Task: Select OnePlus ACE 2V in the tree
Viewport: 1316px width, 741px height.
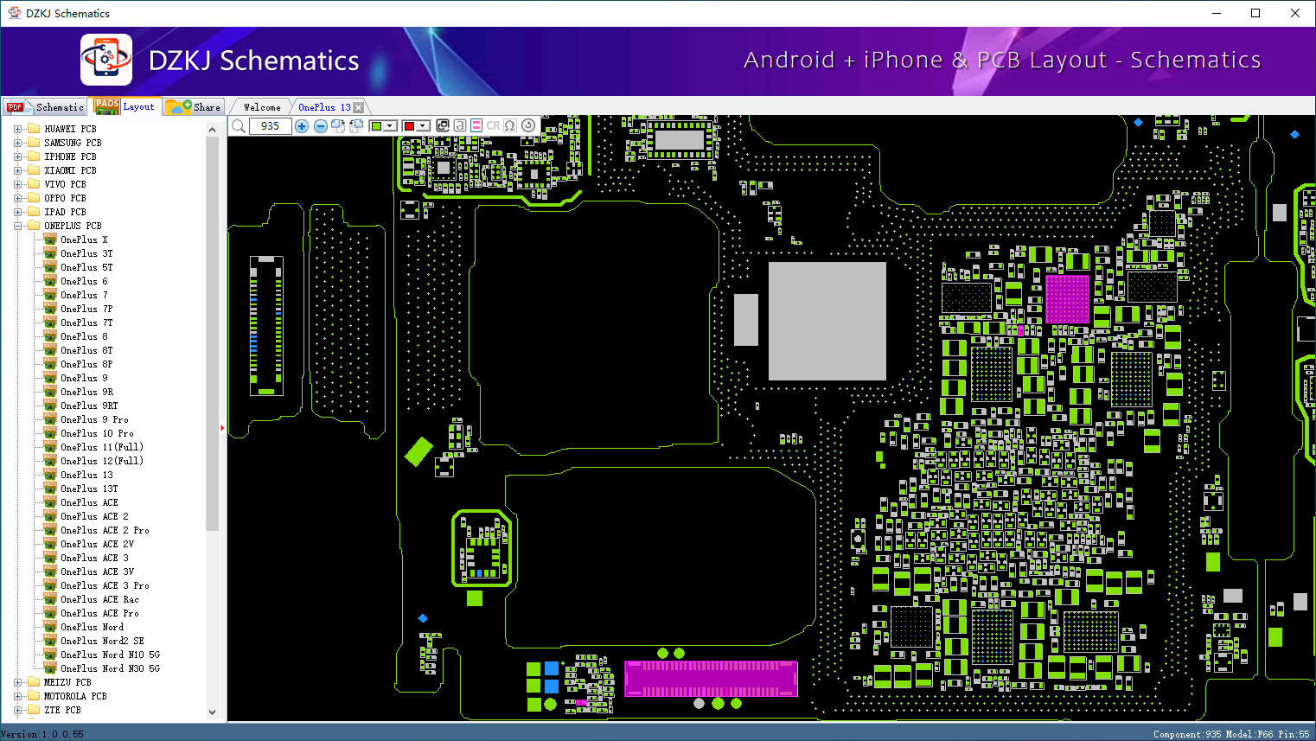Action: (97, 544)
